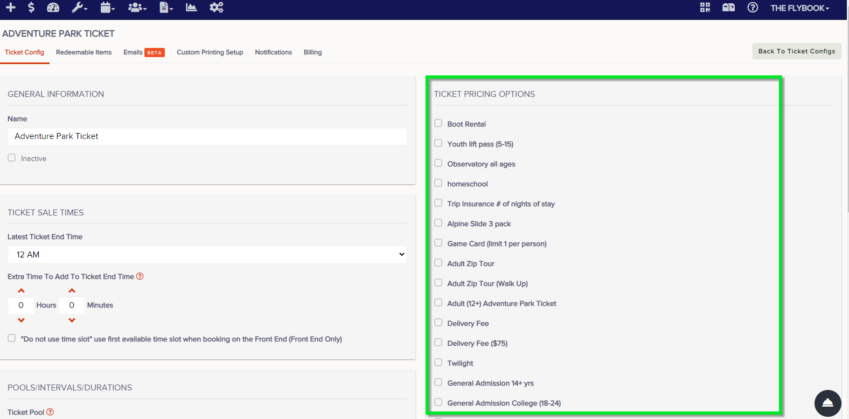Check Game Card (limit 1 per person)
The image size is (849, 419).
tap(439, 243)
